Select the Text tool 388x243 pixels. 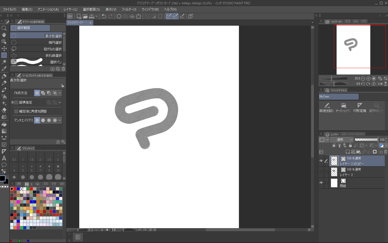pos(4,158)
